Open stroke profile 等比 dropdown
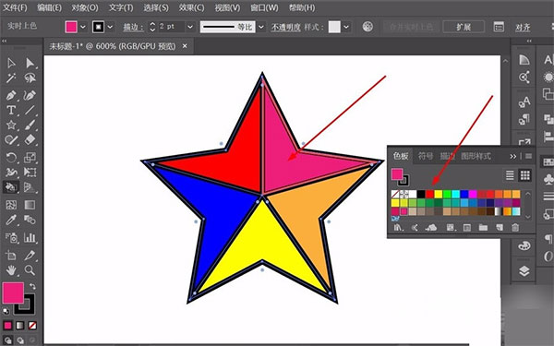 pos(261,27)
